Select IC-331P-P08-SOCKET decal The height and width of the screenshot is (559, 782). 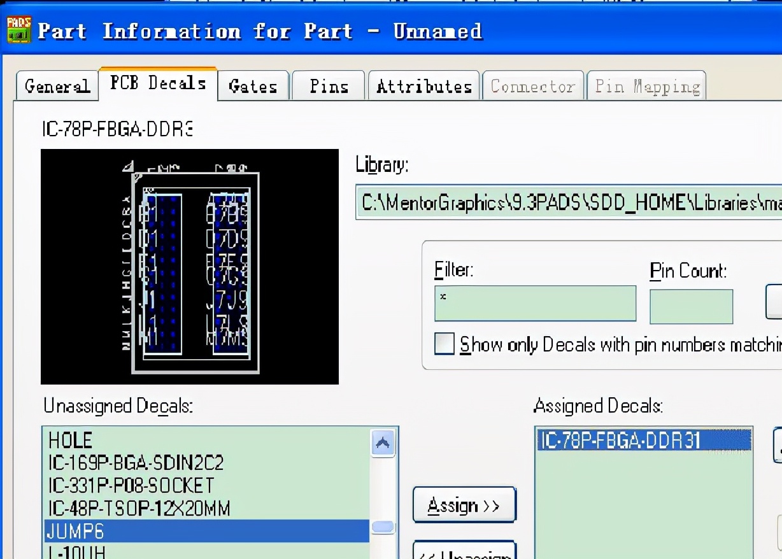206,485
